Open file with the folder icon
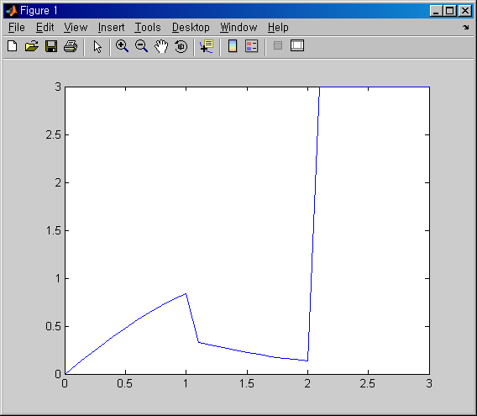This screenshot has width=477, height=416. pyautogui.click(x=32, y=46)
